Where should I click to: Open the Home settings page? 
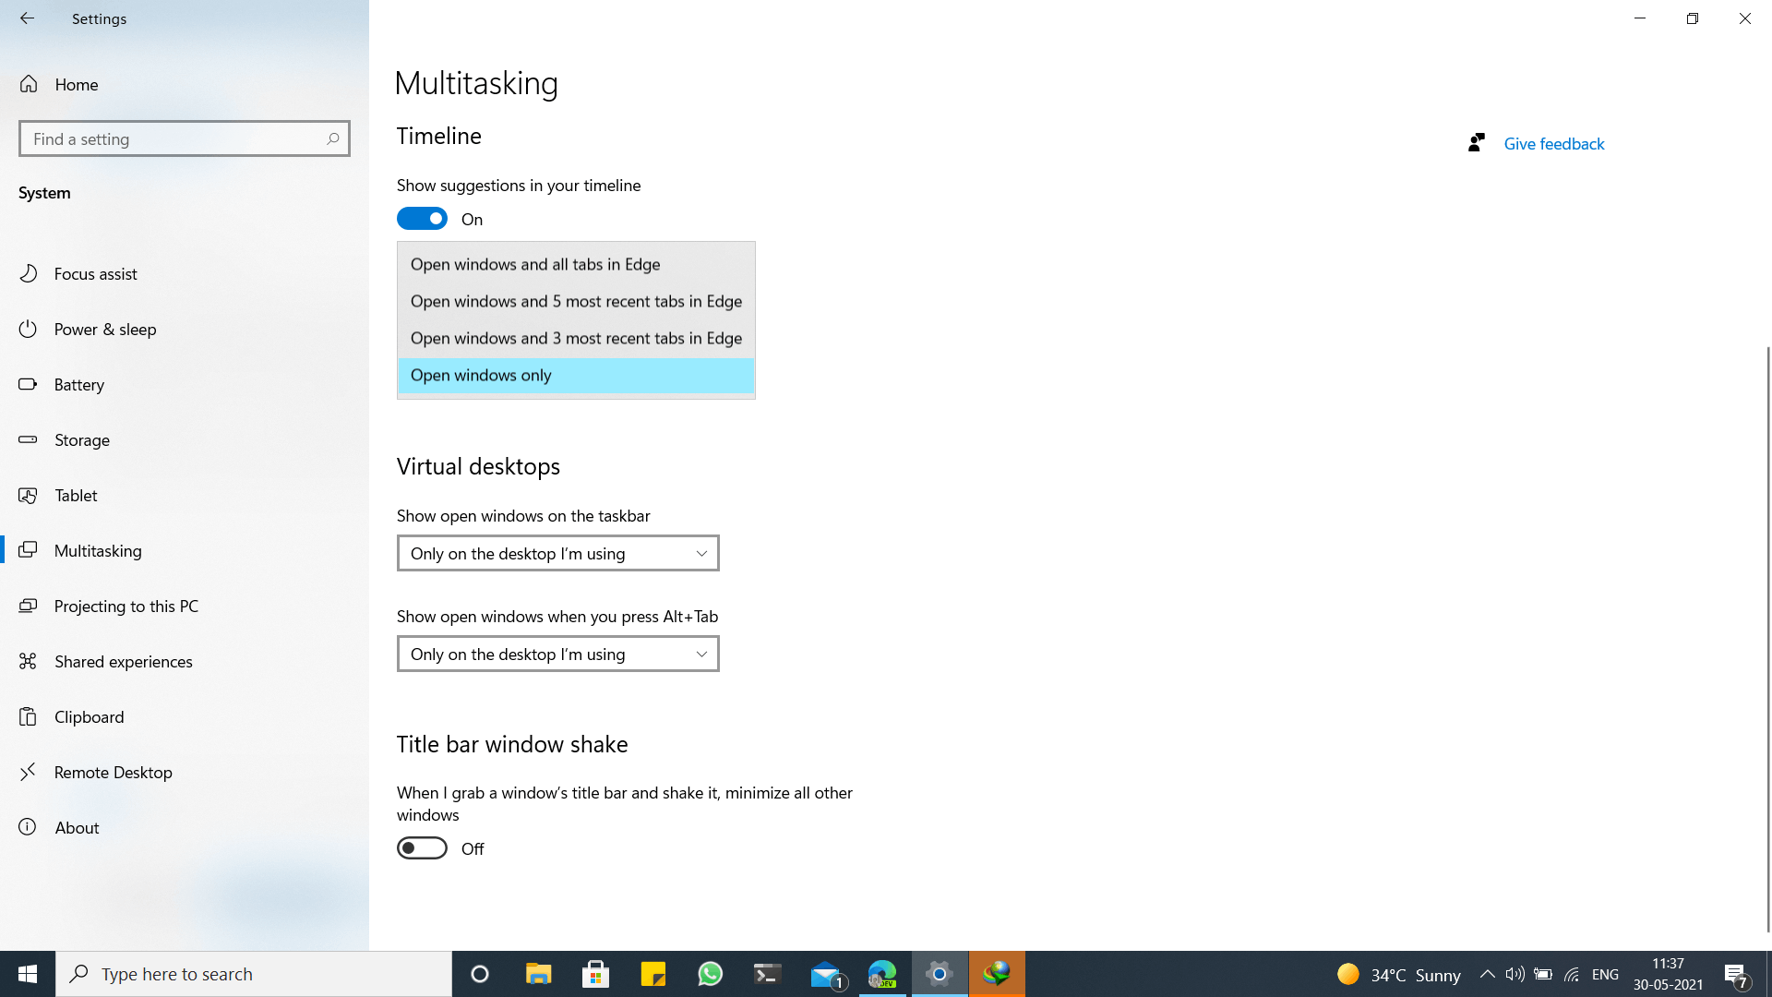pyautogui.click(x=185, y=84)
